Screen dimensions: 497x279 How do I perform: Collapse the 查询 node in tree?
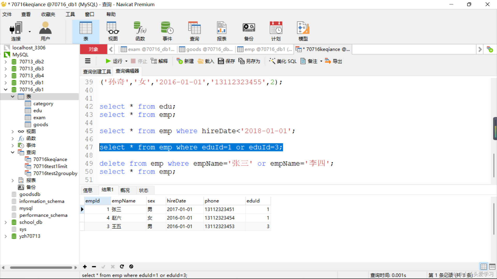tap(12, 152)
